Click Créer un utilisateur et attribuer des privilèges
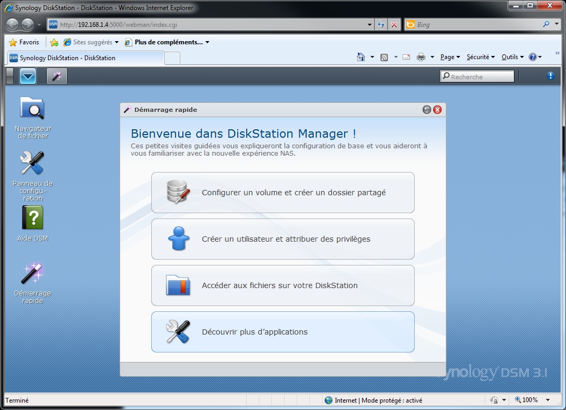Viewport: 566px width, 410px height. (282, 239)
